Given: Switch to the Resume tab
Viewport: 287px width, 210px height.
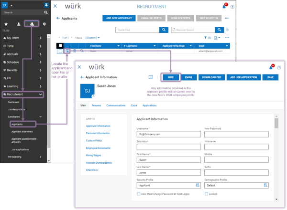Looking at the screenshot, I should (96, 105).
